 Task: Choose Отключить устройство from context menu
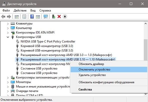click(109, 69)
